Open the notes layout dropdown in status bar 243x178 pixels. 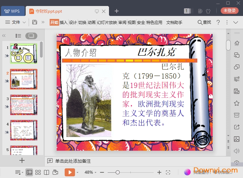[x=19, y=172]
